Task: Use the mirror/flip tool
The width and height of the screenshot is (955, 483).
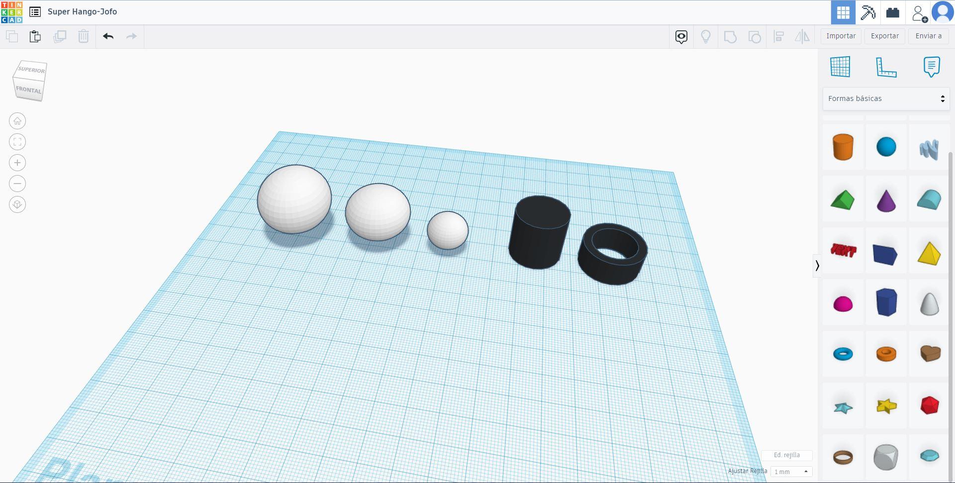Action: [802, 36]
